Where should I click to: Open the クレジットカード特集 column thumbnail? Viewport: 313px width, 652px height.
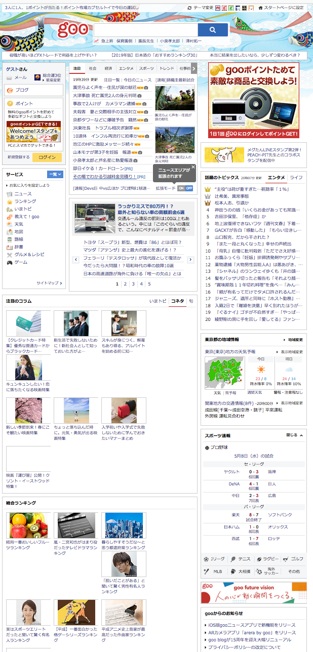pos(28,323)
